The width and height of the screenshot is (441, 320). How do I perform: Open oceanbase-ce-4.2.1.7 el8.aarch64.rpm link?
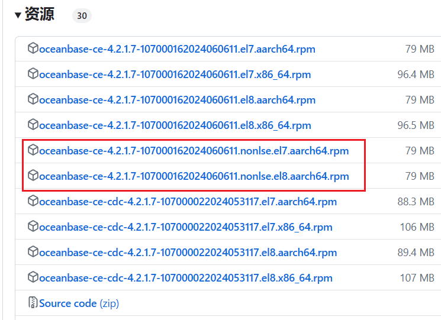(x=177, y=100)
